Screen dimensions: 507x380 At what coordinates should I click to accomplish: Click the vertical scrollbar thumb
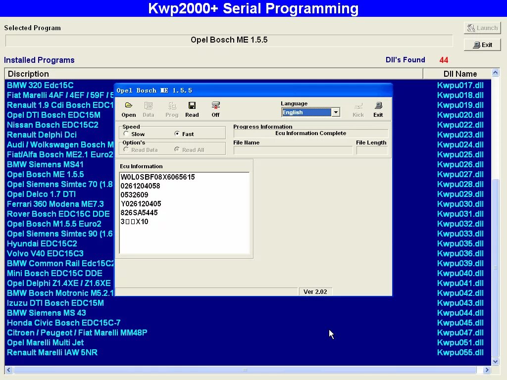(x=495, y=267)
